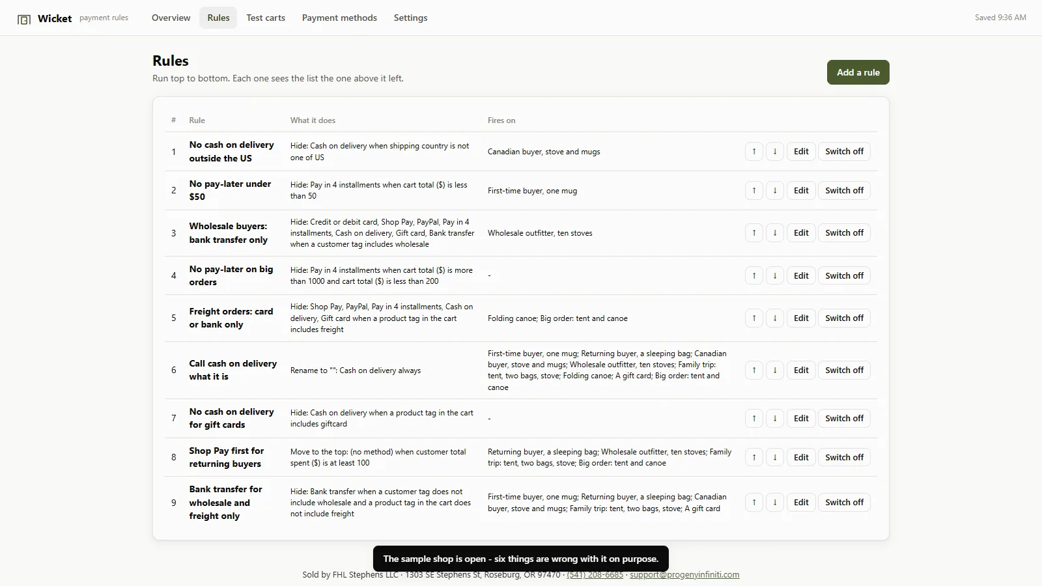Move down 'Freight orders: card or bank only'
This screenshot has height=586, width=1042.
point(774,318)
